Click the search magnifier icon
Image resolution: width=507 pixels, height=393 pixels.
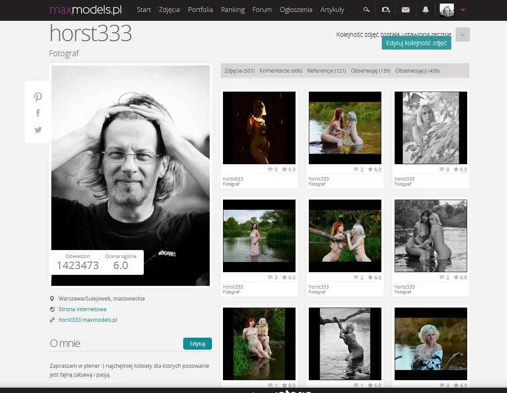(366, 10)
